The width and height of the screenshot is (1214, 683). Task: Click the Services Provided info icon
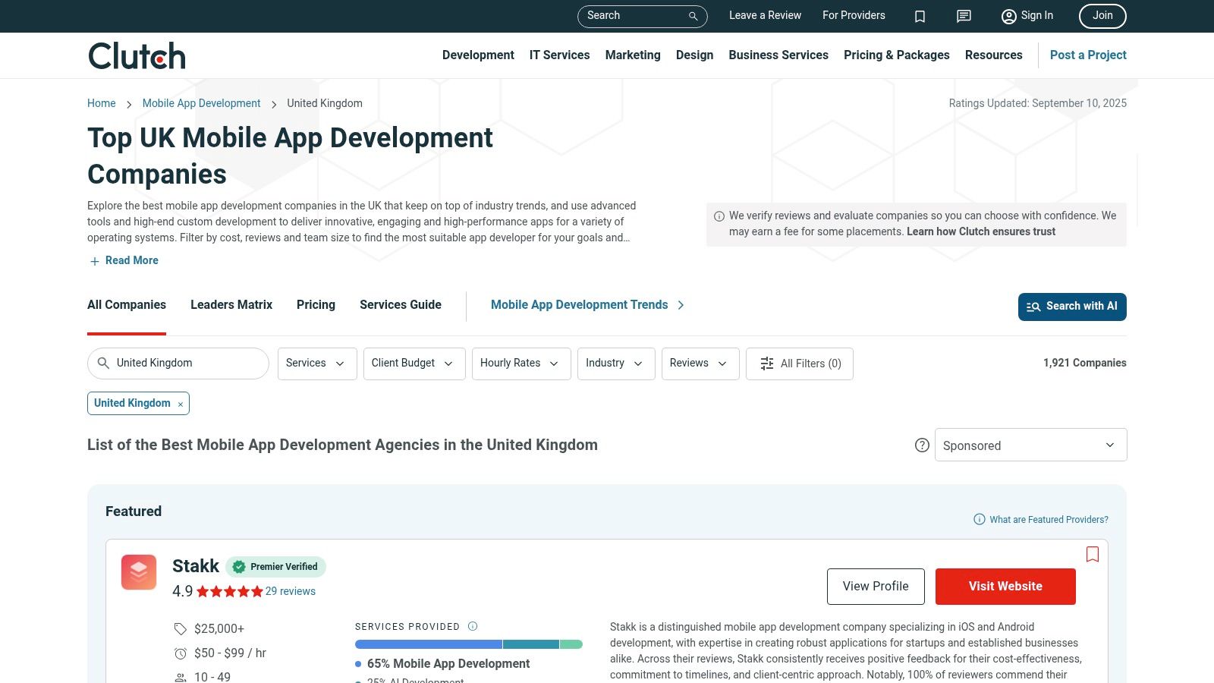(473, 626)
